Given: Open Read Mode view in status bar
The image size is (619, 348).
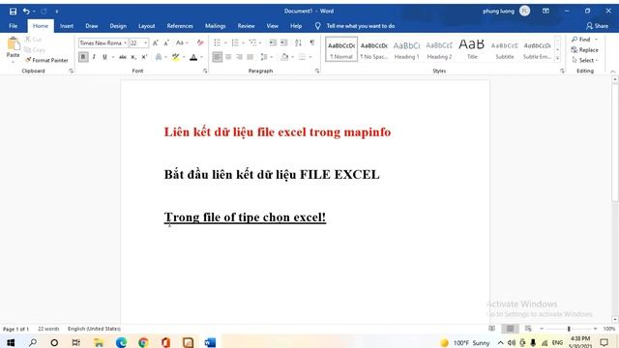Looking at the screenshot, I should coord(492,329).
